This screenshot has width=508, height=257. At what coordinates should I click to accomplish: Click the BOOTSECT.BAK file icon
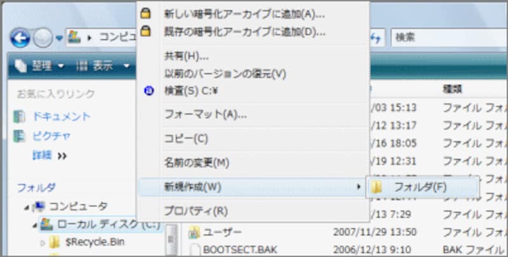pyautogui.click(x=194, y=249)
